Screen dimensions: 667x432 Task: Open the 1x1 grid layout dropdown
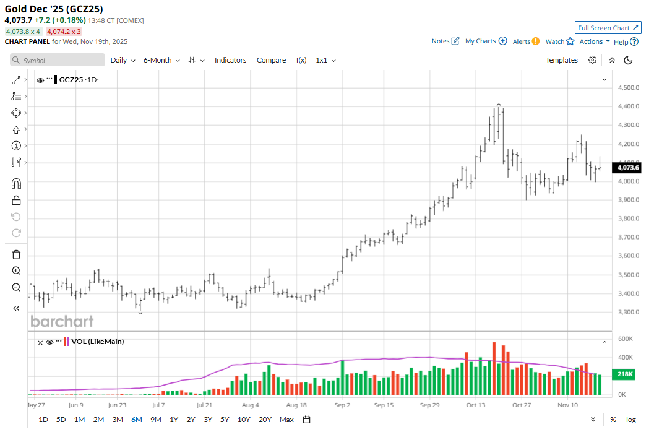pos(325,60)
